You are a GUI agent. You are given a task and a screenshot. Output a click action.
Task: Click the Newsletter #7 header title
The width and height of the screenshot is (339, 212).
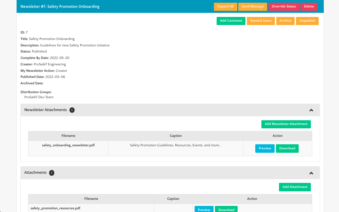(x=60, y=6)
